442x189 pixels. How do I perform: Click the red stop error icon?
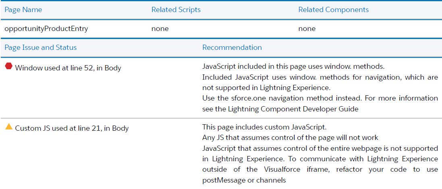[x=8, y=67]
